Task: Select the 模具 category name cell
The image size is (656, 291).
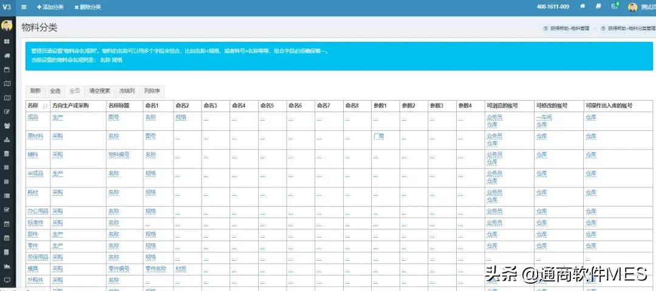Action: click(33, 269)
